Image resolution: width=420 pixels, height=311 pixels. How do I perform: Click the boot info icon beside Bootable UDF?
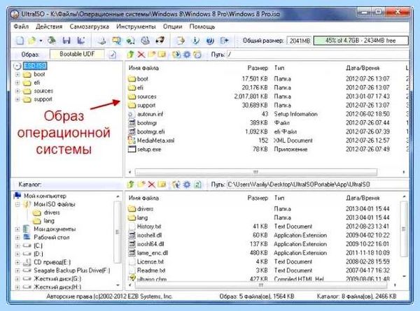click(x=113, y=55)
